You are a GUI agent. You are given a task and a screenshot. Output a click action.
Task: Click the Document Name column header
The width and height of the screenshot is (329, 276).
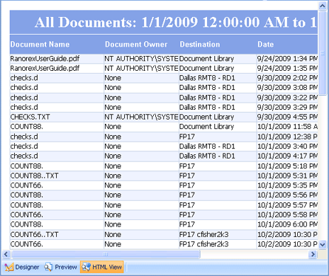(40, 45)
